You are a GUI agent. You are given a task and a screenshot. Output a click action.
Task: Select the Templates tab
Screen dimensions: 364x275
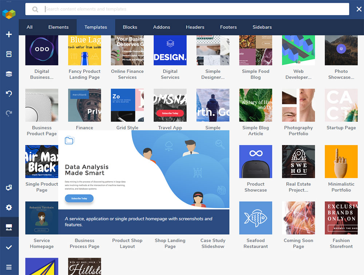96,27
